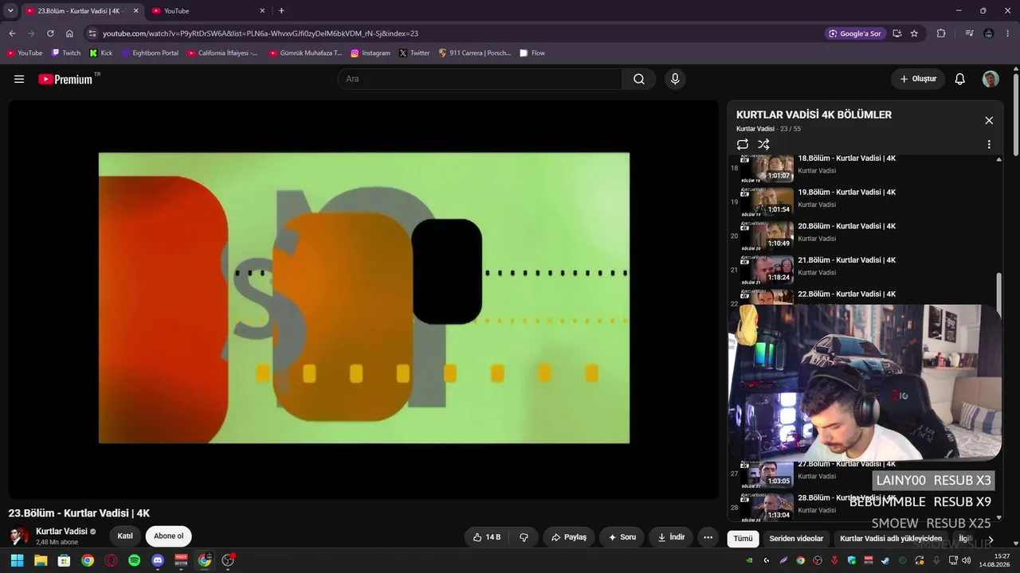Open volume control in system tray

pos(967,560)
